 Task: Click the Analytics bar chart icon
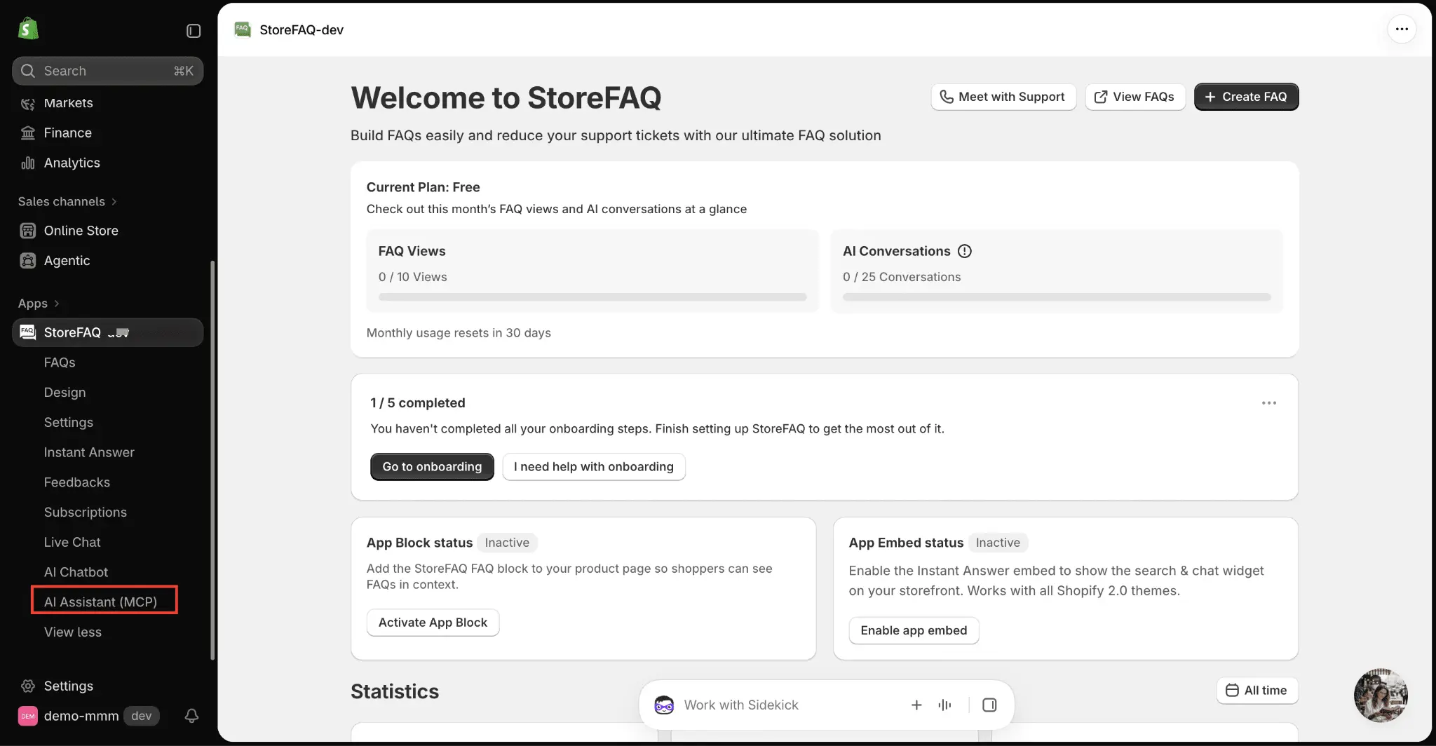[28, 163]
